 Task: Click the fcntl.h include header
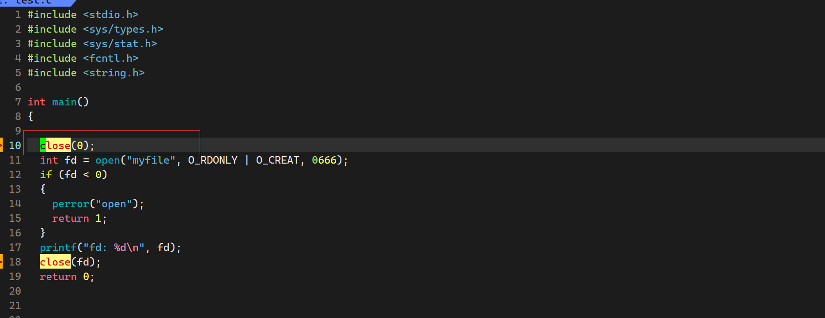point(111,58)
